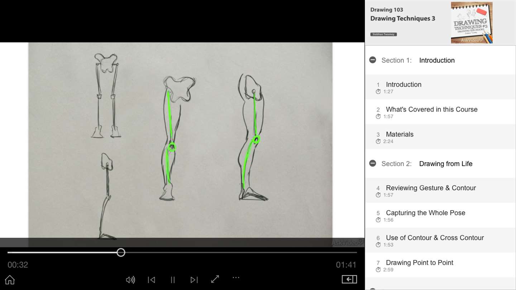This screenshot has height=290, width=516.
Task: Click the Siobhan Twomey author tag
Action: 383,34
